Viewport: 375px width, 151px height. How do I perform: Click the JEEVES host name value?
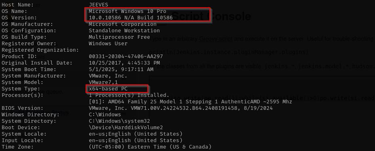click(x=98, y=5)
